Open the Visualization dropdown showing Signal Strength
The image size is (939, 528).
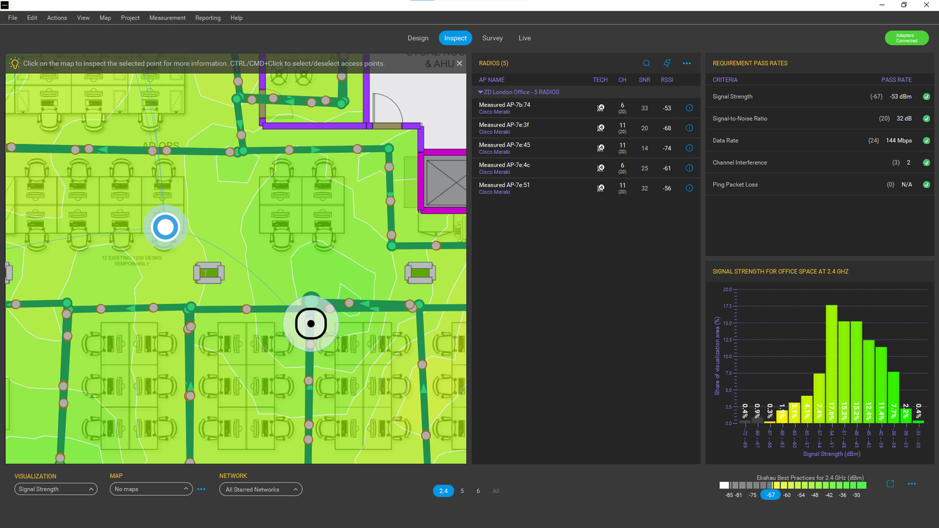click(x=55, y=489)
